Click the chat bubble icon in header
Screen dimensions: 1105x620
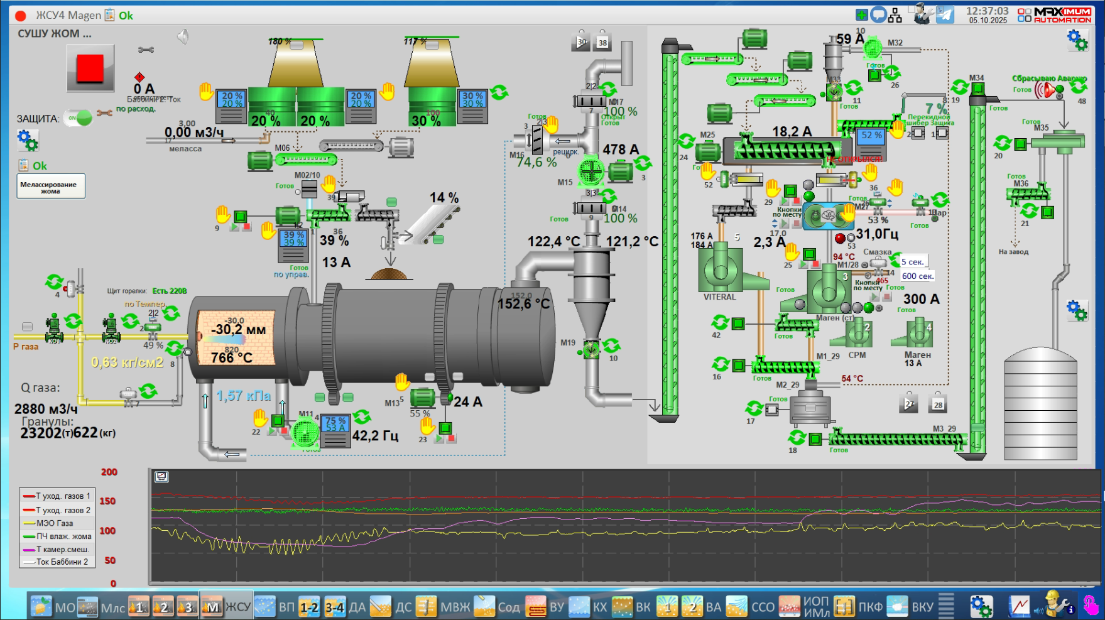[x=878, y=14]
